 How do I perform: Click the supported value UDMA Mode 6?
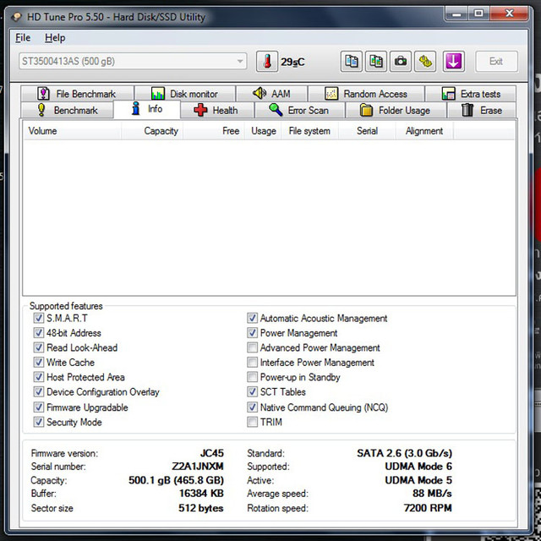(418, 467)
